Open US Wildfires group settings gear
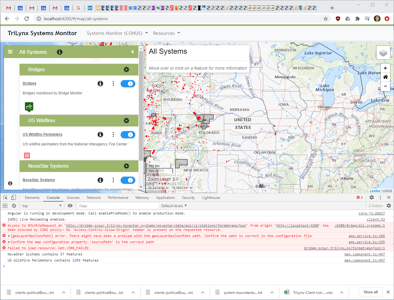Viewport: 394px width, 300px height. pos(126,121)
